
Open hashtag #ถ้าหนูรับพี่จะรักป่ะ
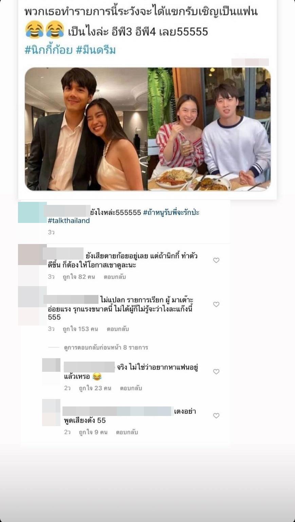pyautogui.click(x=171, y=212)
